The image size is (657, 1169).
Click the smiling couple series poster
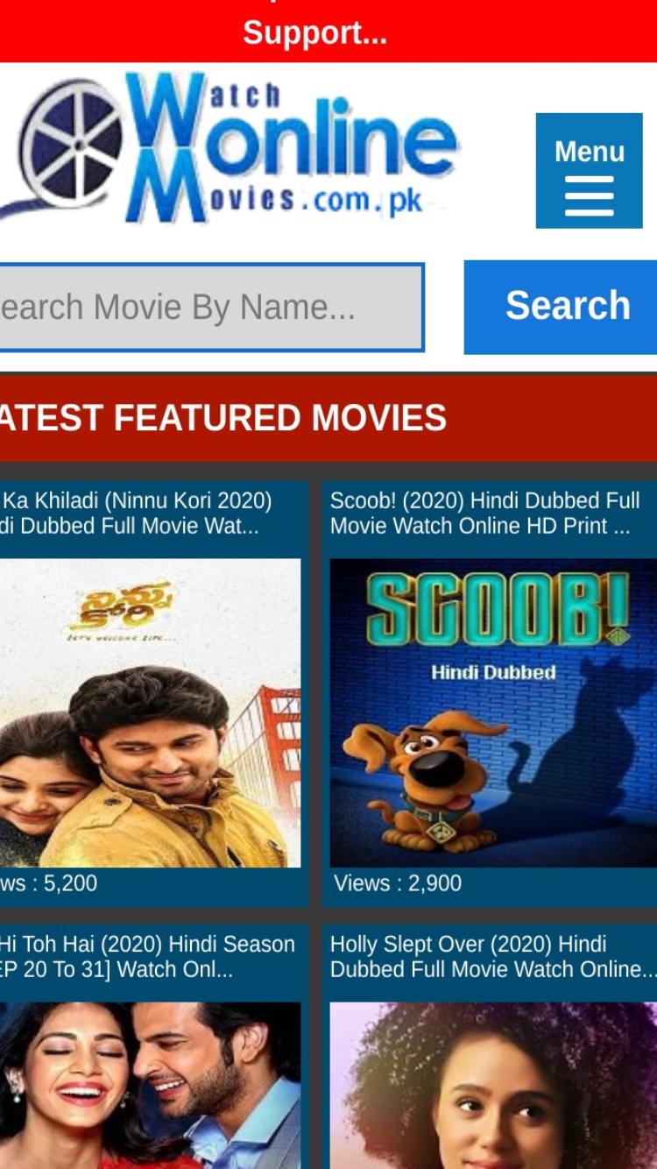150,1086
